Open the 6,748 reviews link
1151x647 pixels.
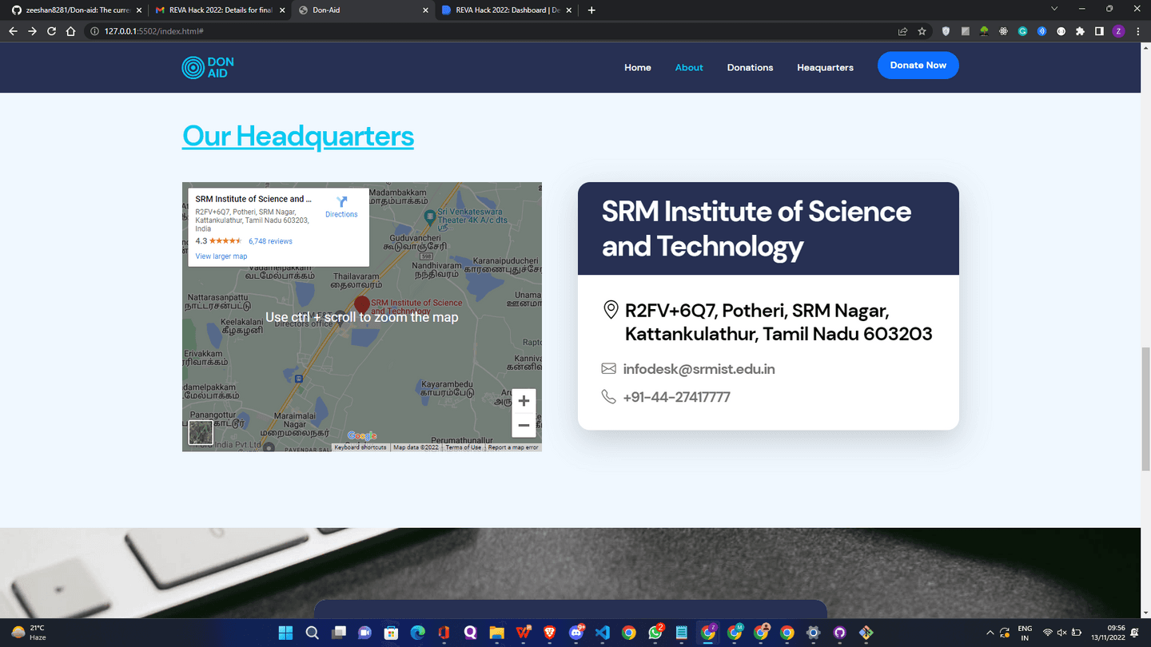pyautogui.click(x=270, y=241)
